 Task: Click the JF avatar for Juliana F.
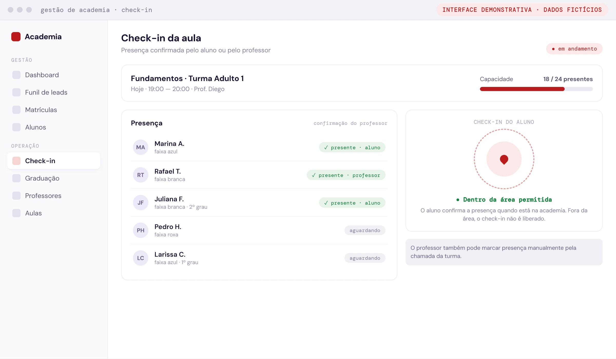point(141,203)
